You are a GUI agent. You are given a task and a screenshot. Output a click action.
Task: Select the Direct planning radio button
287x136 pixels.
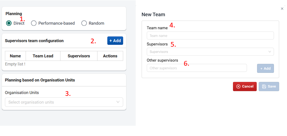[x=9, y=23]
